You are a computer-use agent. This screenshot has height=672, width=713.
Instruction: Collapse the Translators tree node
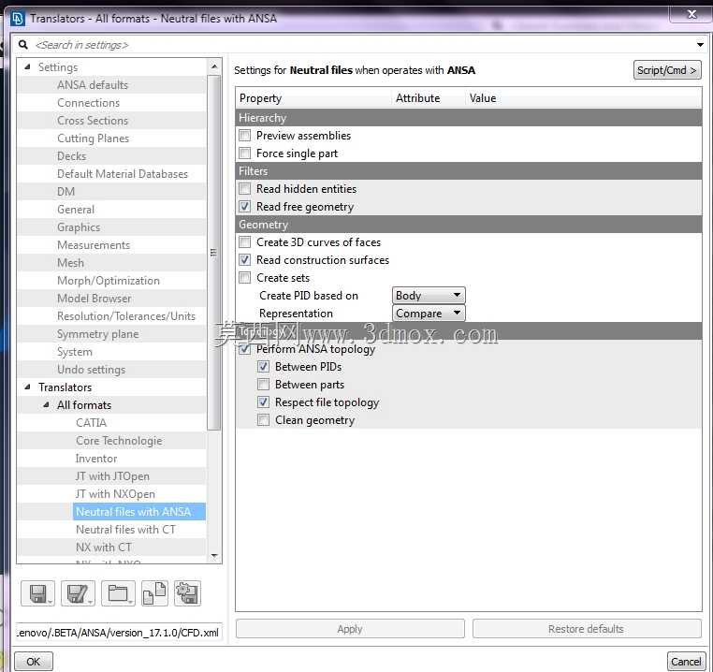27,387
